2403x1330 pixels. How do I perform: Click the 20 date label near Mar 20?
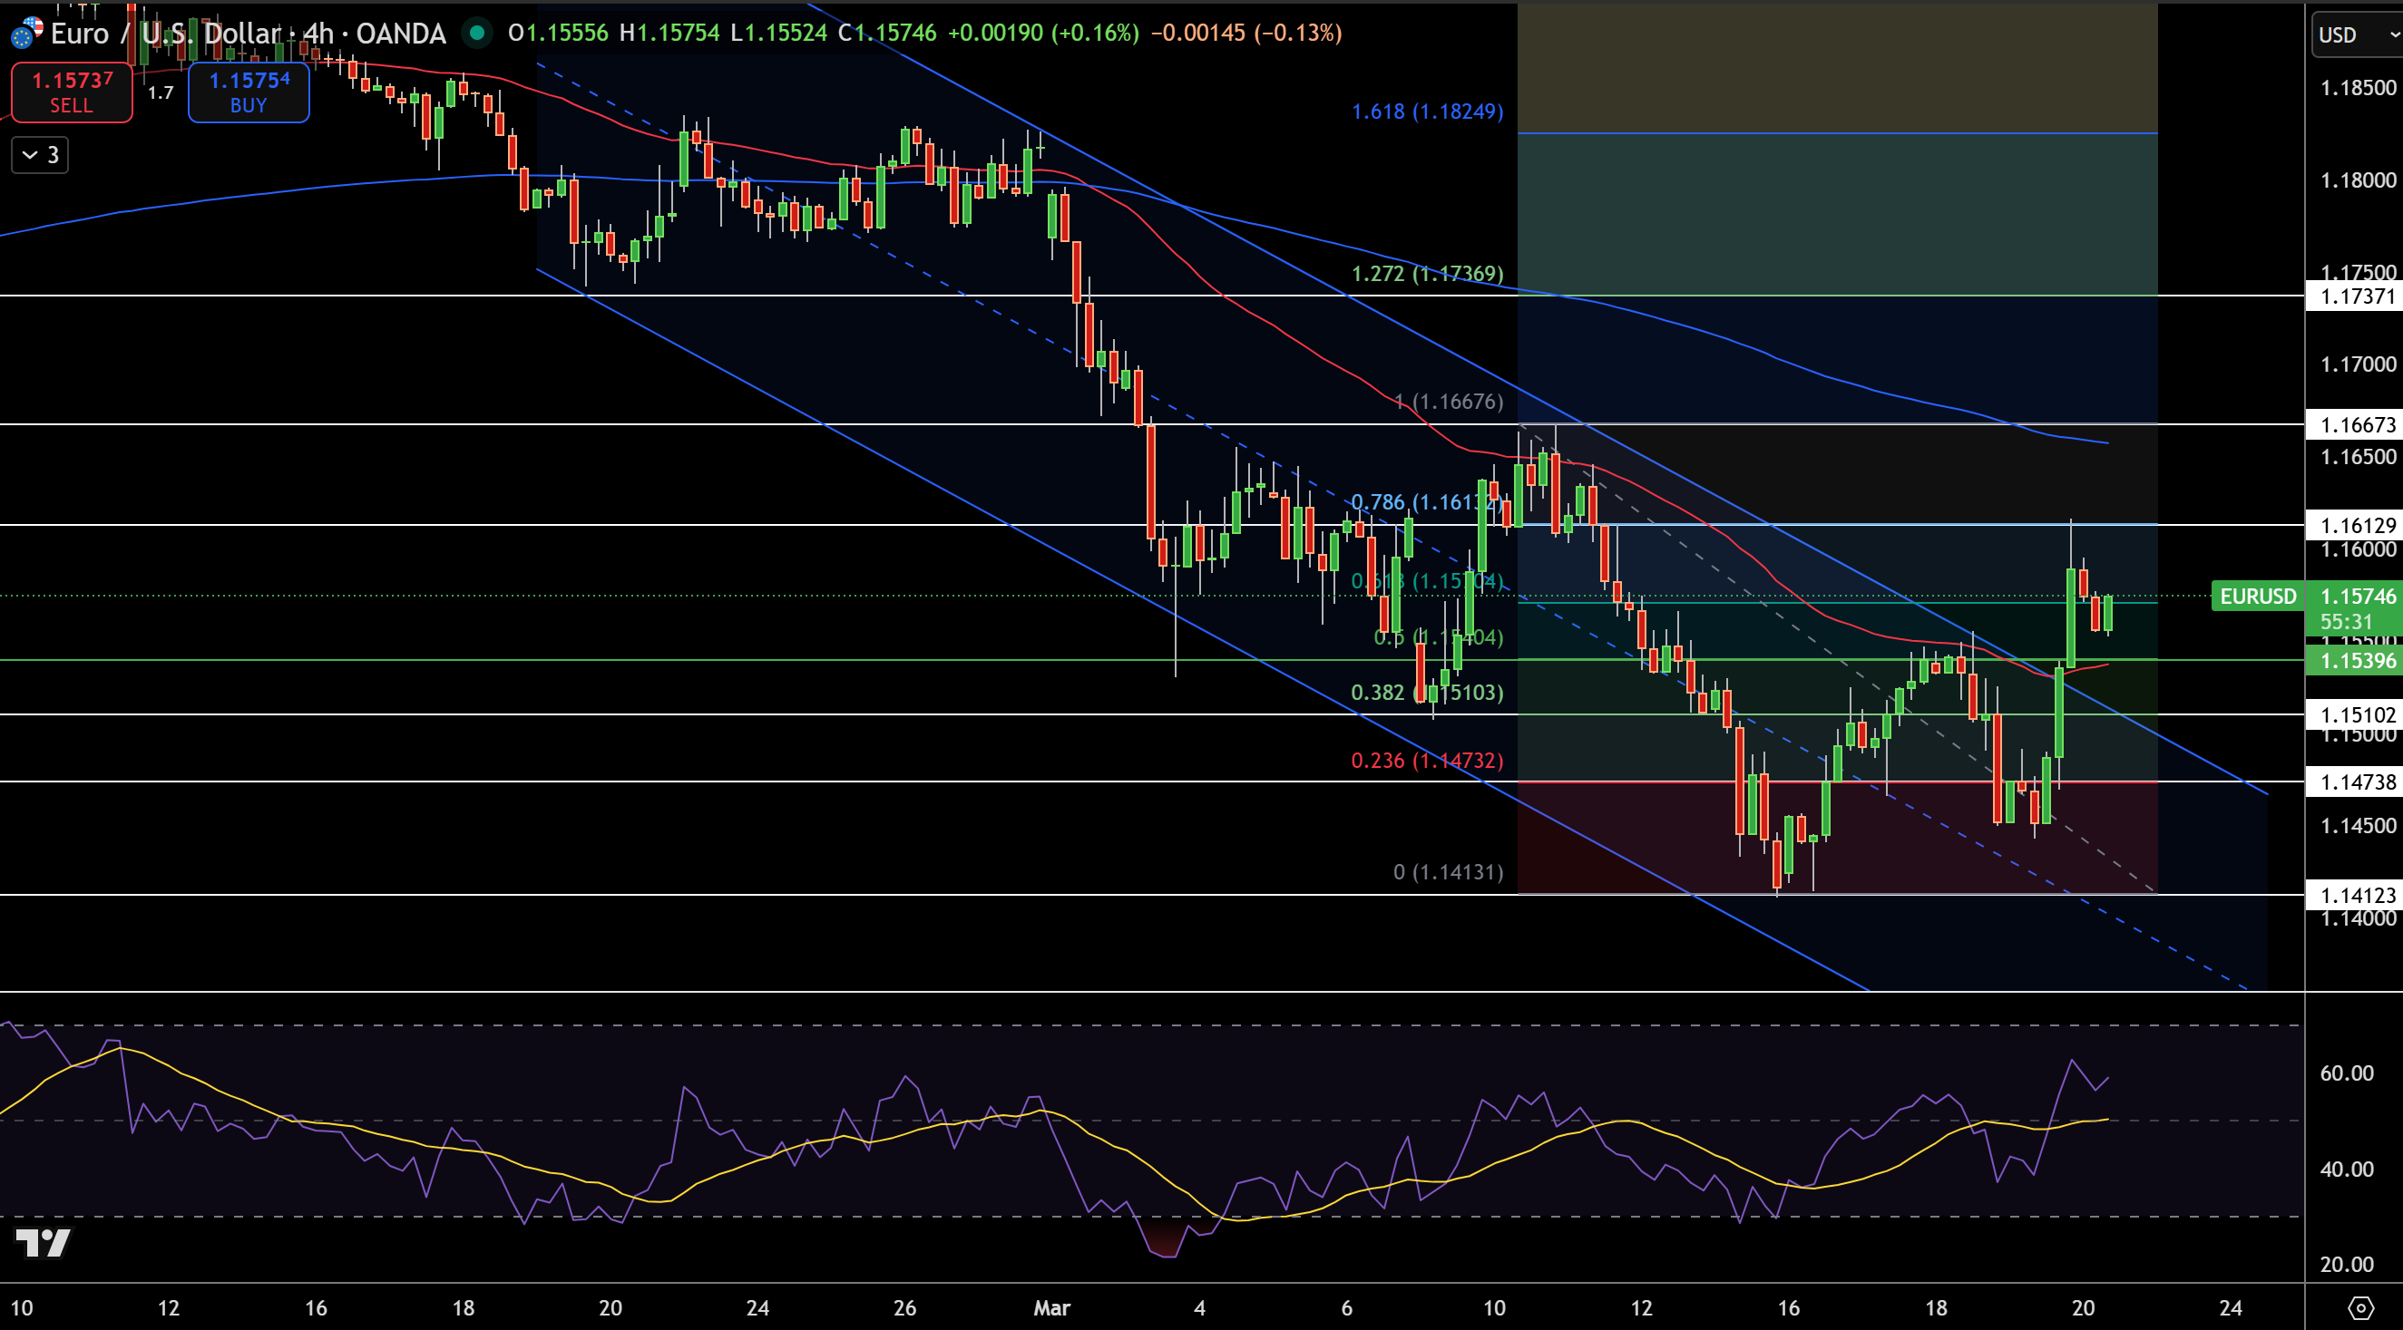tap(2083, 1307)
